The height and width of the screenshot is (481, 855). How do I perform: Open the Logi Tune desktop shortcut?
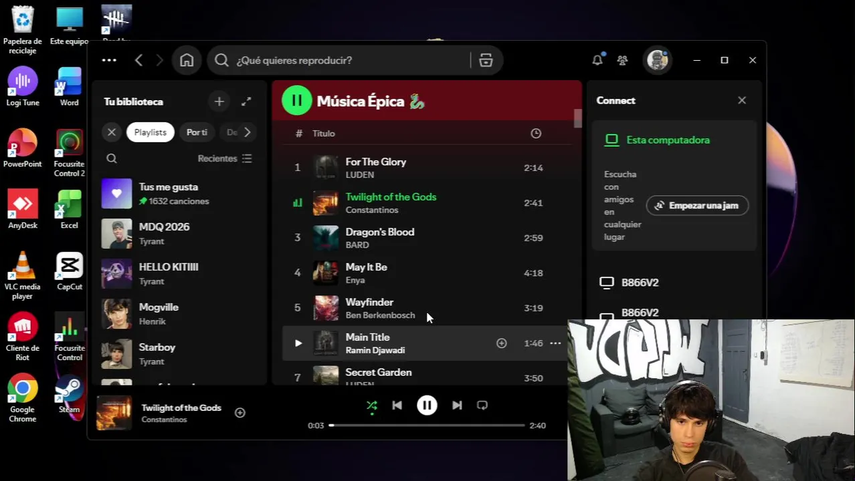(23, 87)
